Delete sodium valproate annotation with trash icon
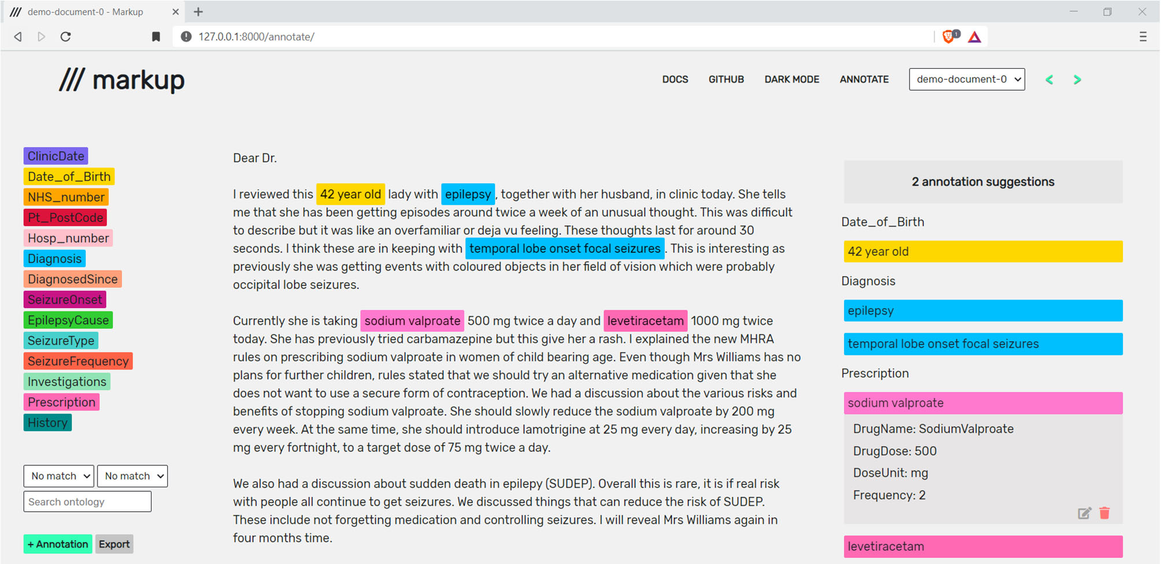The height and width of the screenshot is (564, 1161). point(1104,513)
